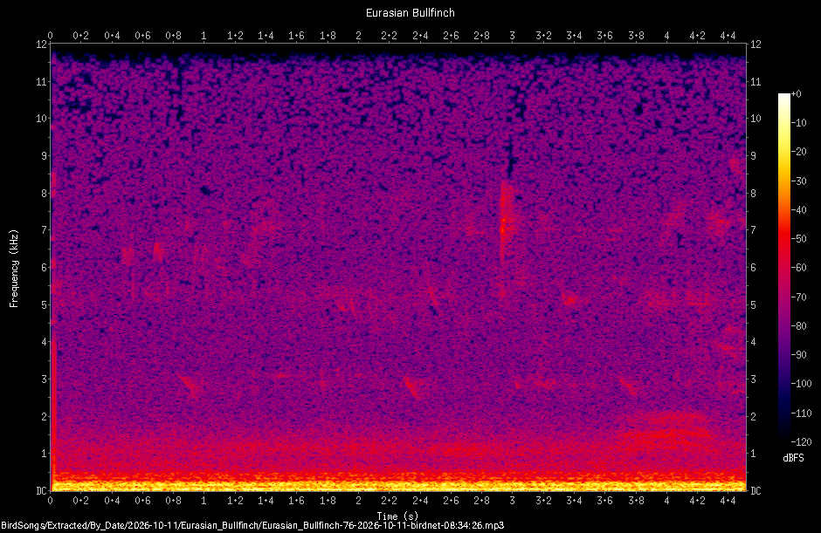Click the dBFS color gradient bar
Image resolution: width=821 pixels, height=533 pixels.
[783, 267]
